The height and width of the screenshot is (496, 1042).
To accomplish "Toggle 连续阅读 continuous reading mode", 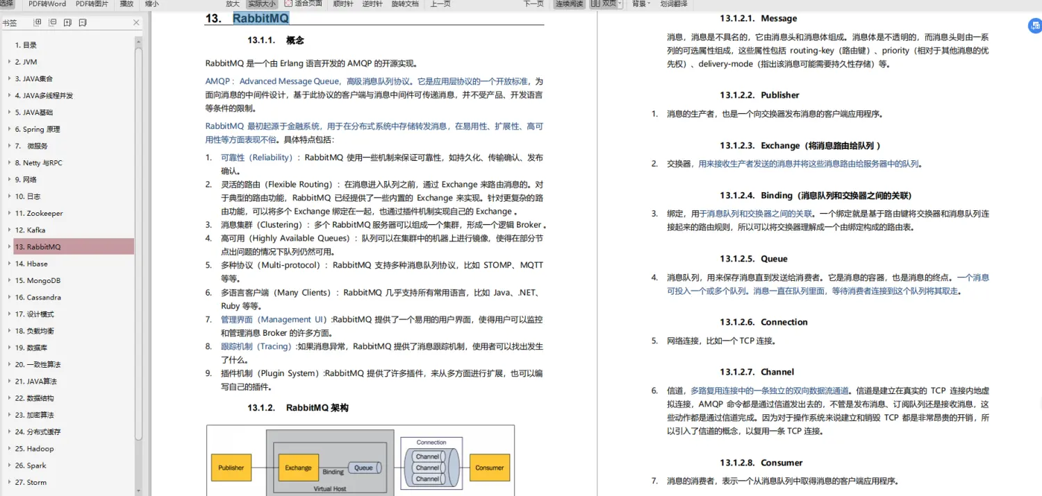I will click(570, 3).
